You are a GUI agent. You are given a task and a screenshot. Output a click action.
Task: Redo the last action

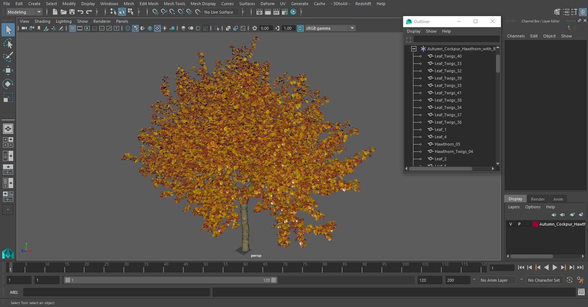click(x=89, y=12)
